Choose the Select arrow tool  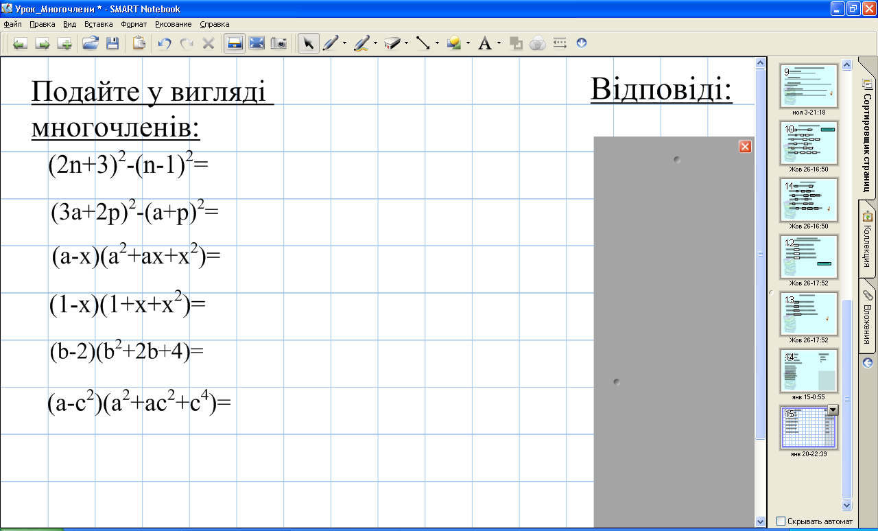click(x=308, y=44)
